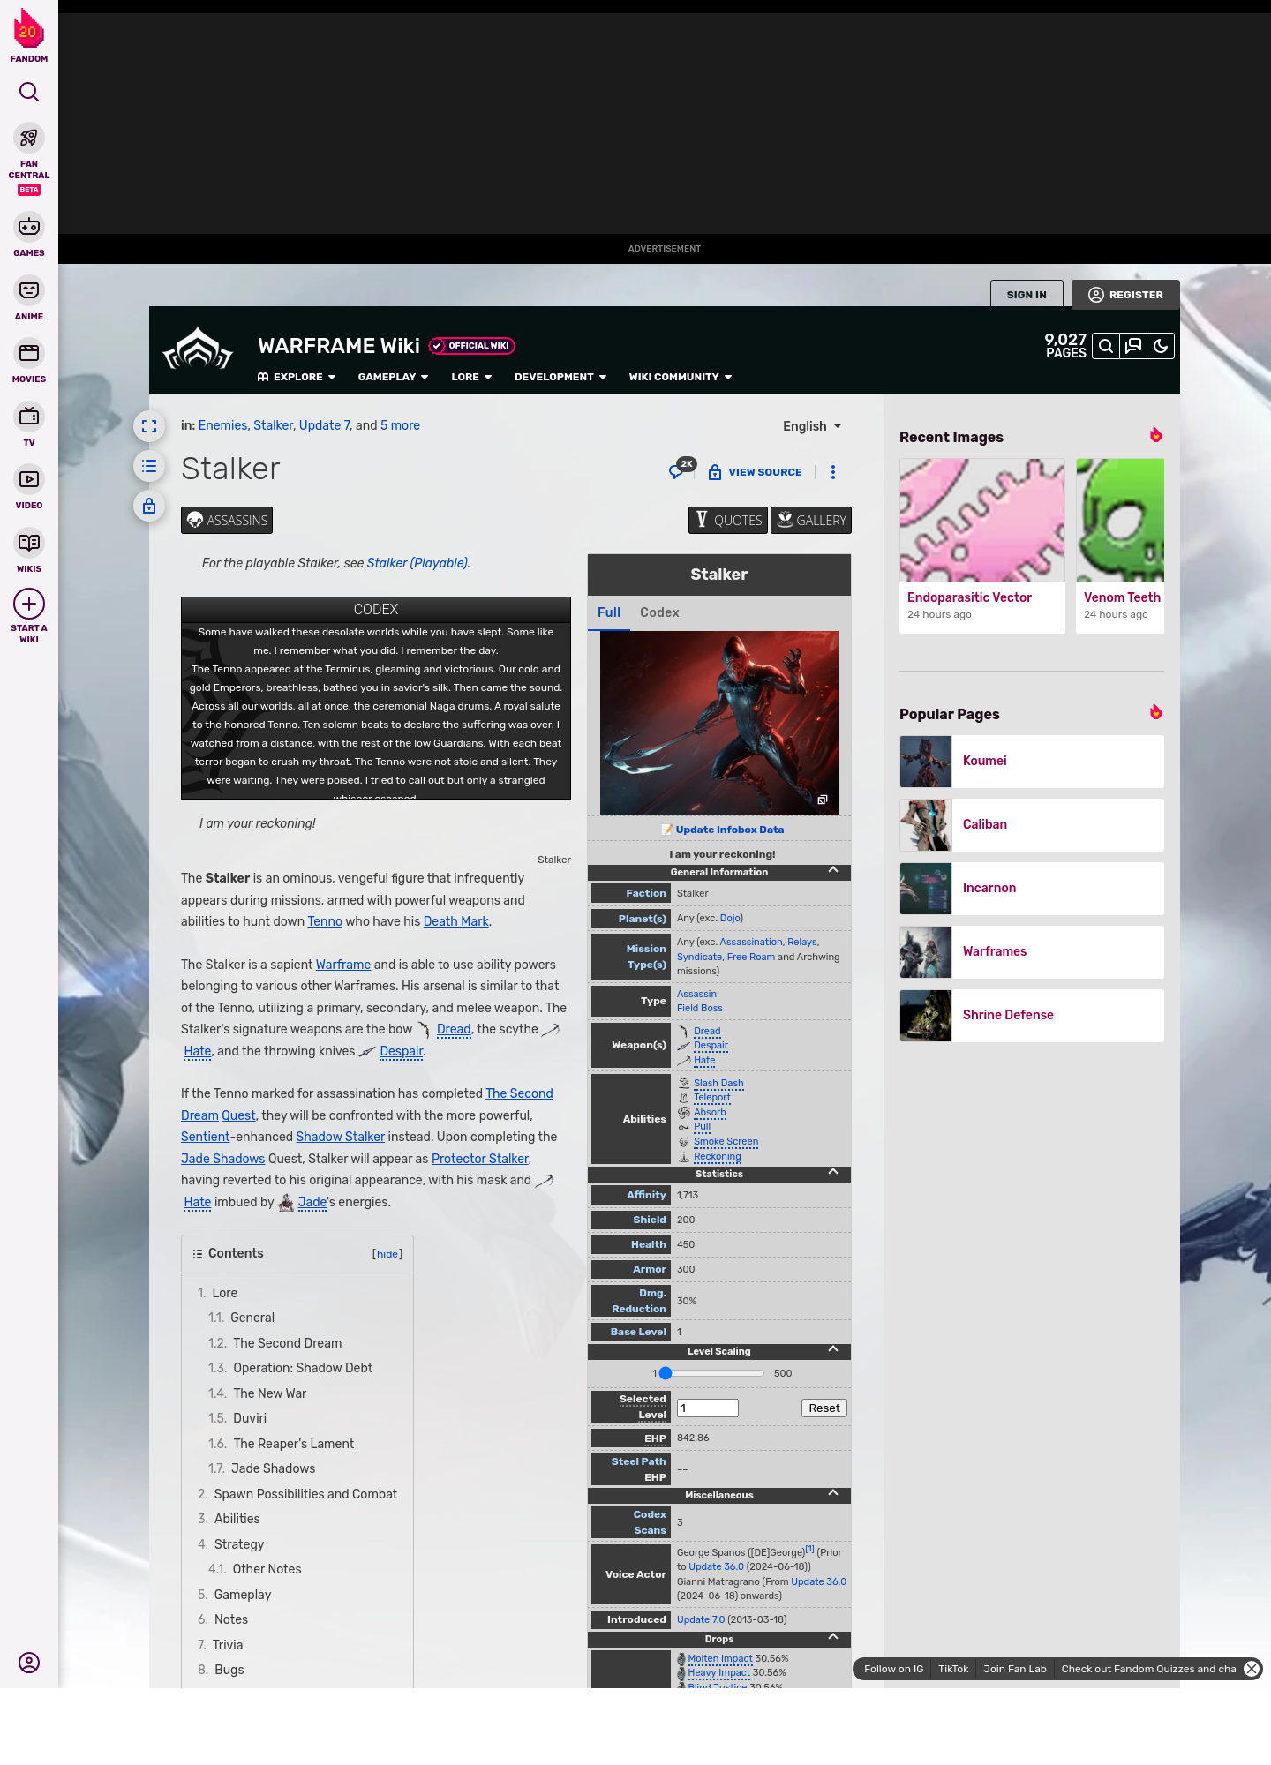Click View Source link
Viewport: 1271px width, 1765px height.
756,472
